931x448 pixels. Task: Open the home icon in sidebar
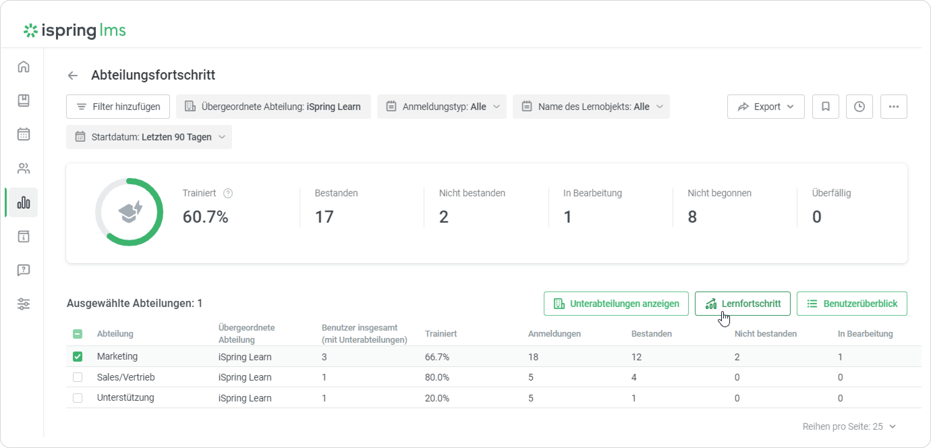(x=24, y=66)
